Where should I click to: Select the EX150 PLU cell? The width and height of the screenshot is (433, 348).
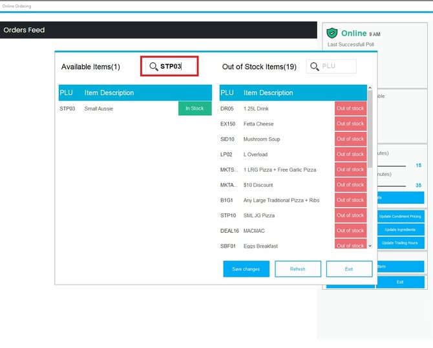(x=228, y=124)
